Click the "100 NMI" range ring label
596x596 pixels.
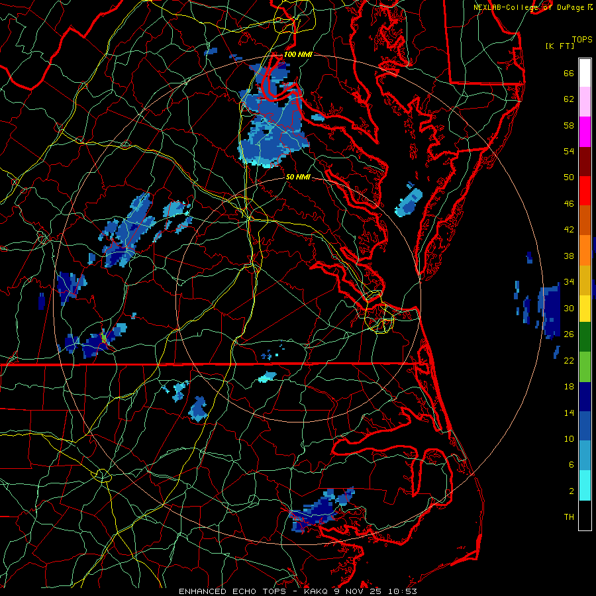[298, 54]
